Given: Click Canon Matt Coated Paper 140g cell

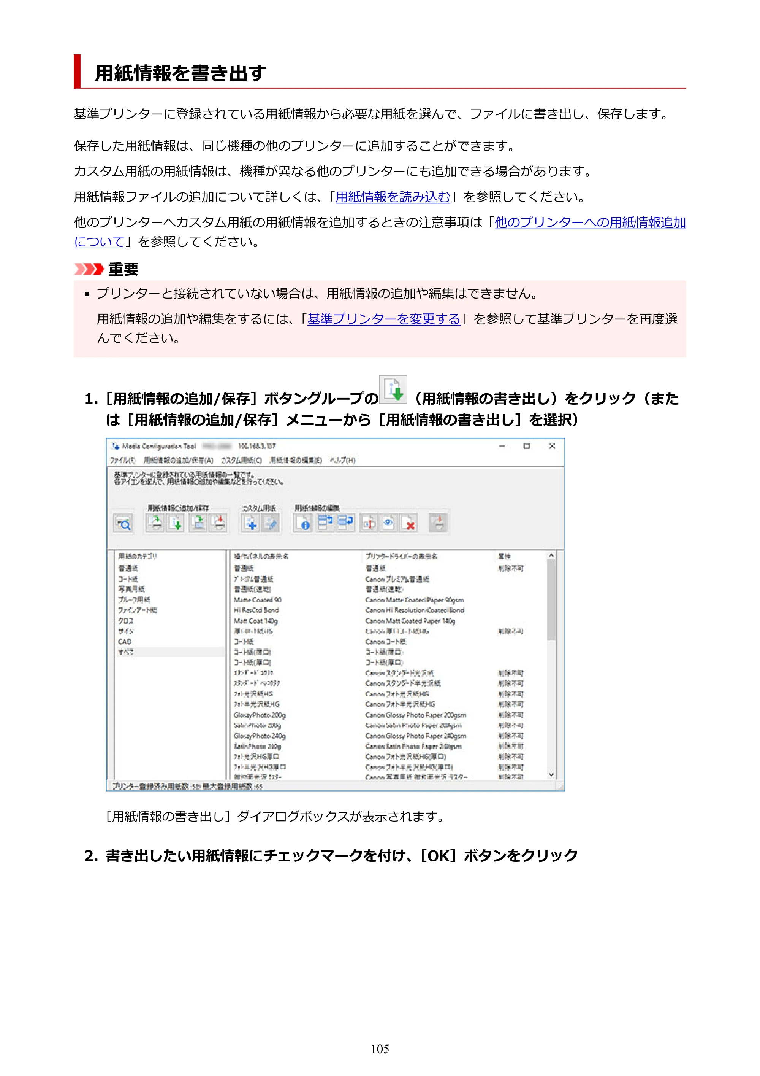Looking at the screenshot, I should (411, 621).
